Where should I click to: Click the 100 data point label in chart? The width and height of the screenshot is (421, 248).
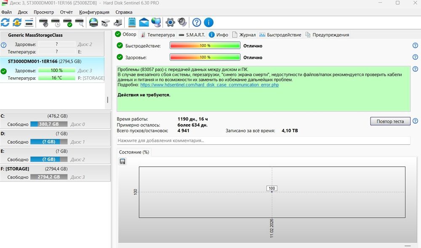272,188
